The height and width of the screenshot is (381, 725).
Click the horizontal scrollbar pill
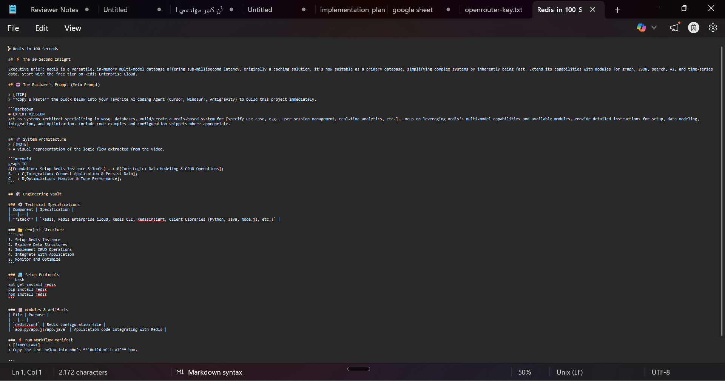358,369
